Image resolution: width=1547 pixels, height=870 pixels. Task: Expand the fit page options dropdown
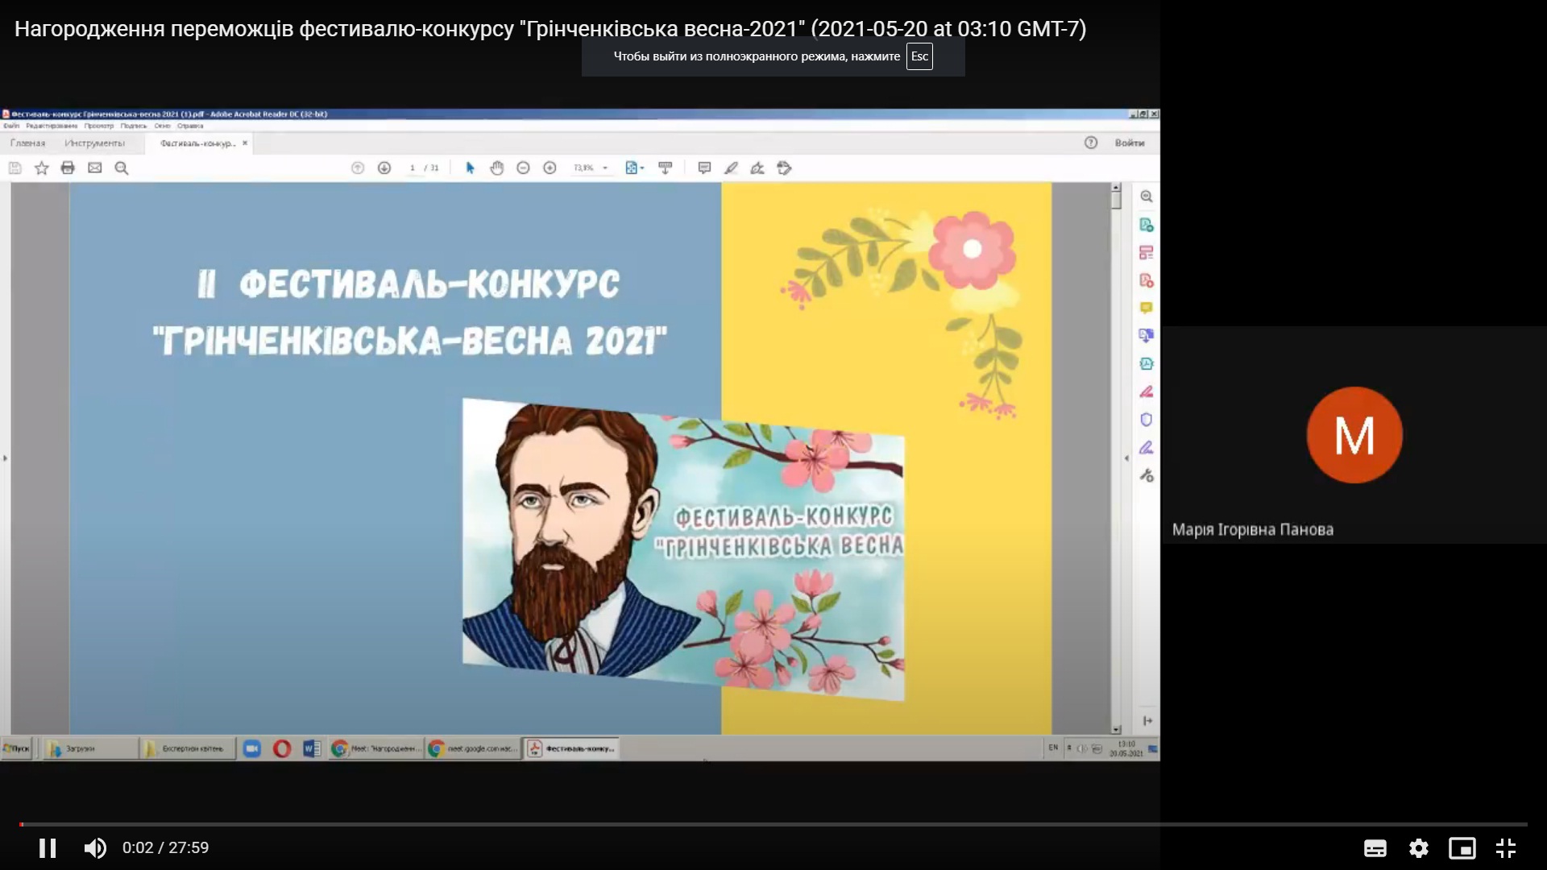pyautogui.click(x=642, y=168)
